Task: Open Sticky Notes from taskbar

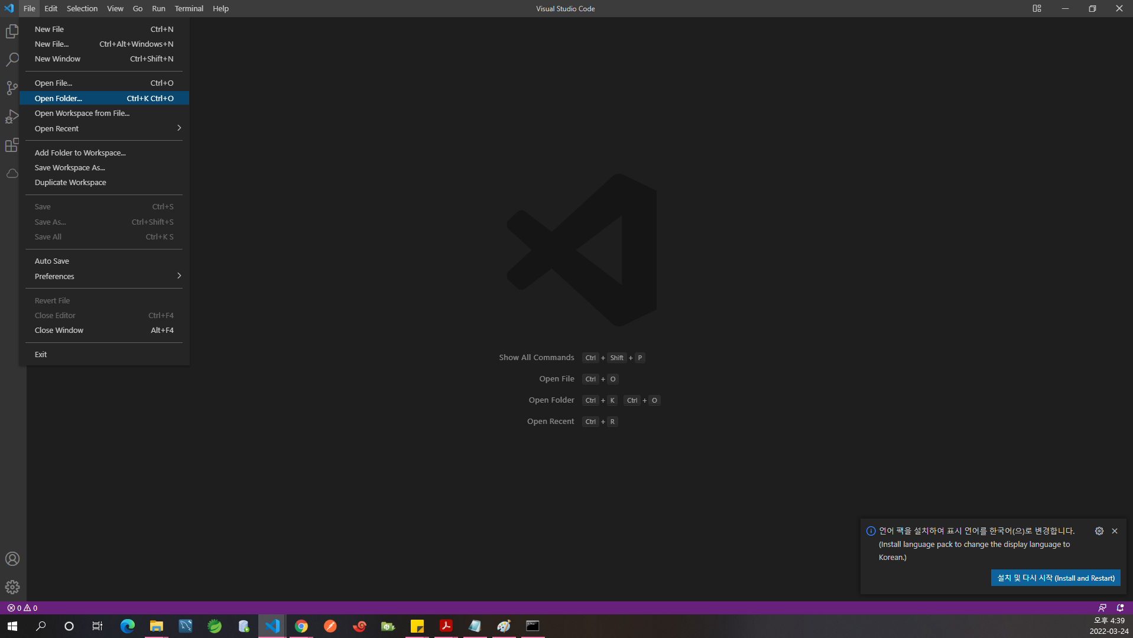Action: 417,626
